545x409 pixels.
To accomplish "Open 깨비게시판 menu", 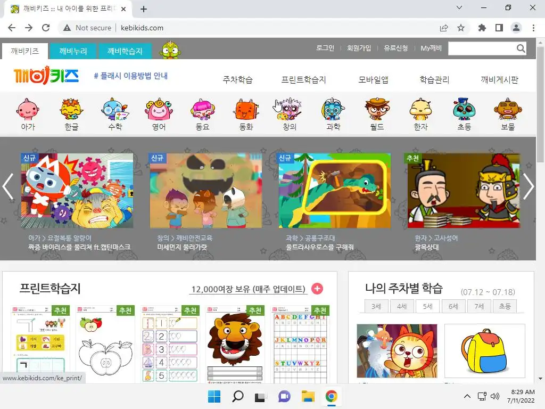I will point(499,80).
